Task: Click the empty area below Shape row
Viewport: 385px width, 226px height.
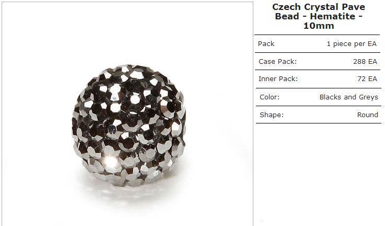Action: (319, 172)
